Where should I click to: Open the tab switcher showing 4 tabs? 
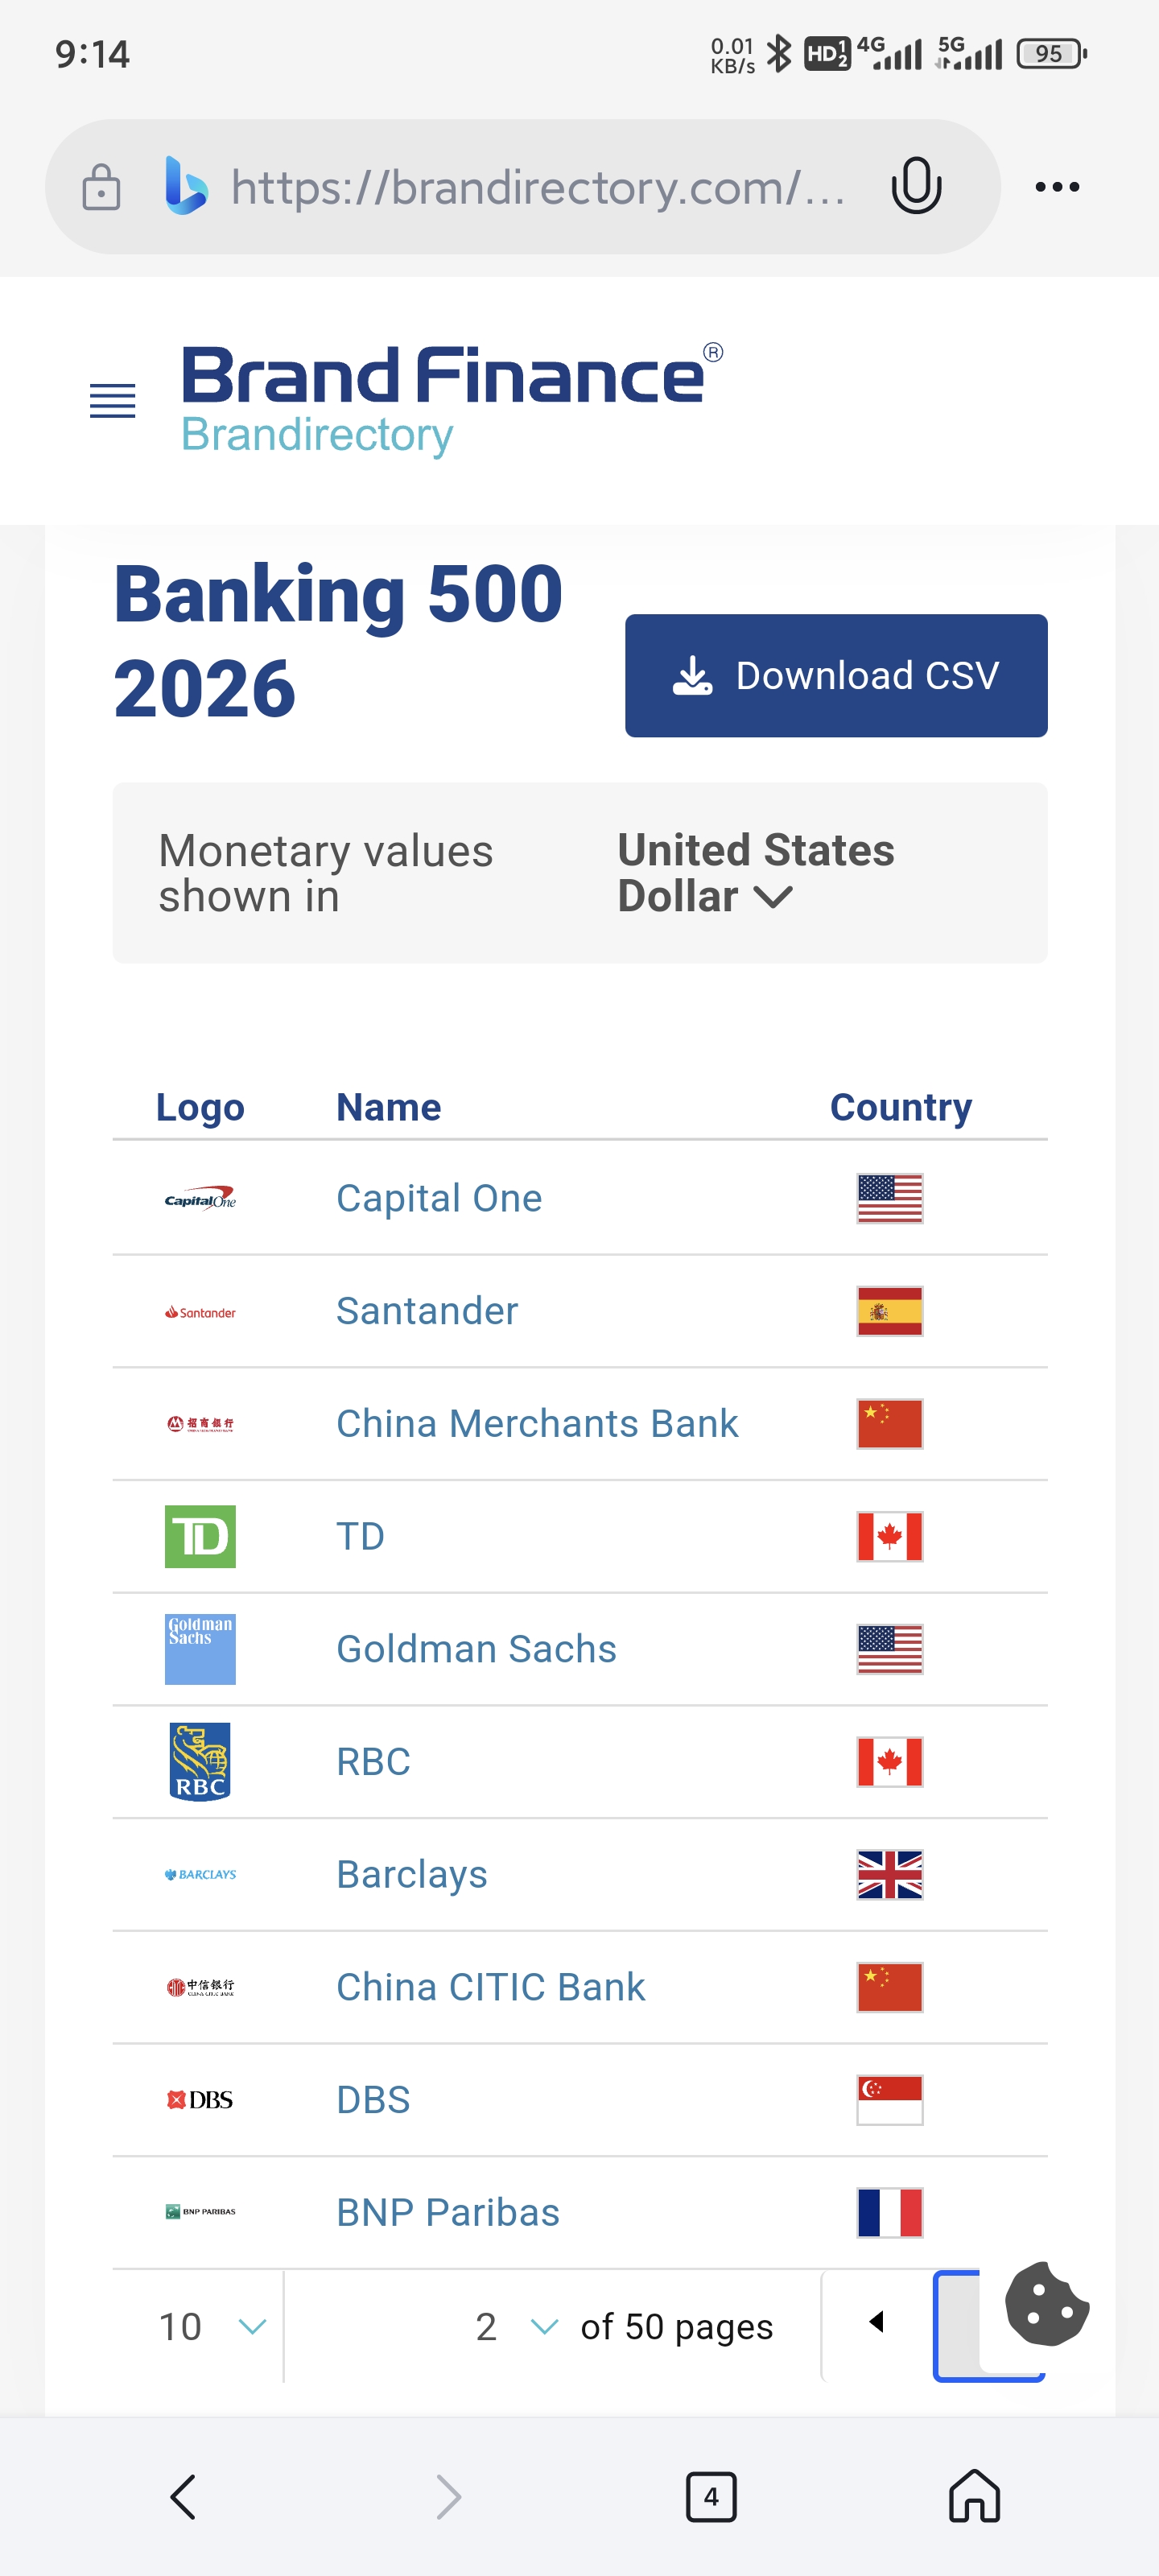710,2496
